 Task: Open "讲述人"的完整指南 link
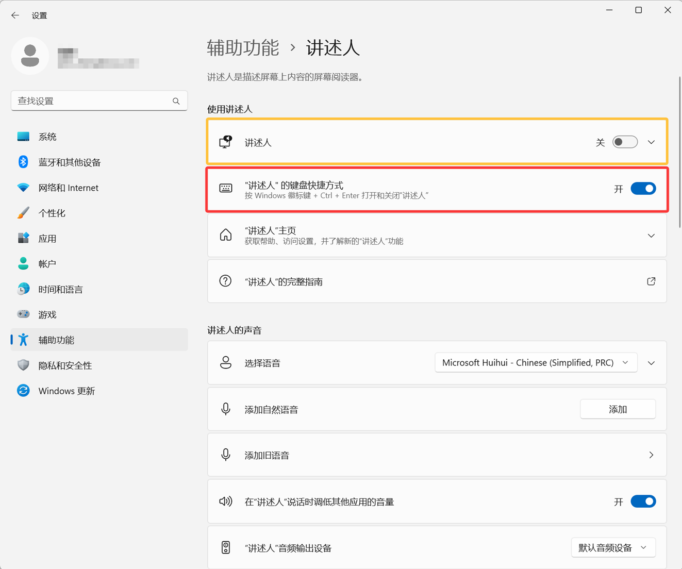point(437,281)
